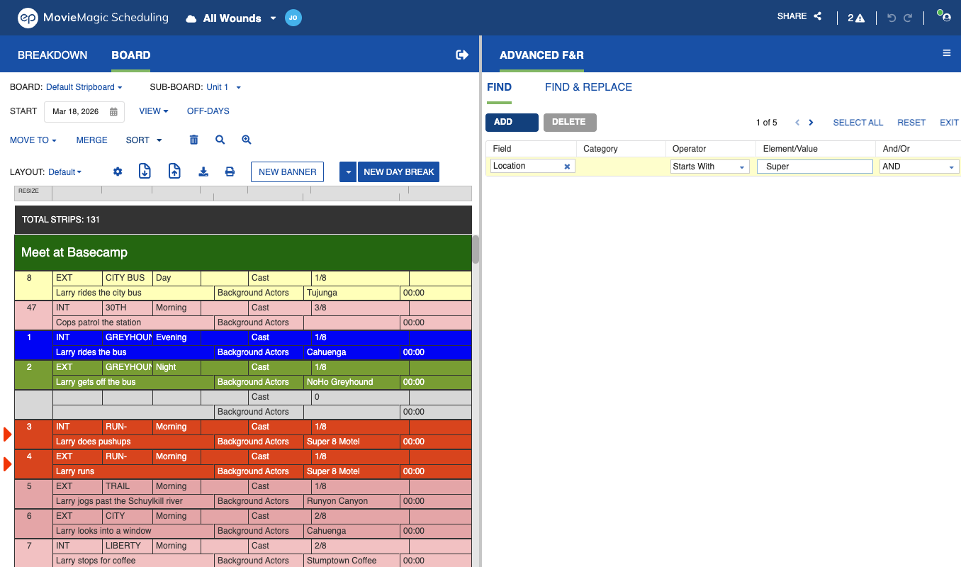Click the ADD button

point(512,123)
